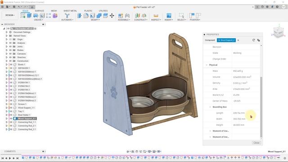Screen dimensions: 288x162
Task: Click the Save icon in quick access bar
Action: tap(14, 7)
